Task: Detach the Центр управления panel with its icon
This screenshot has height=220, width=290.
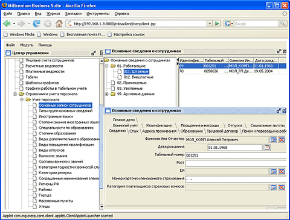Action: [94, 53]
